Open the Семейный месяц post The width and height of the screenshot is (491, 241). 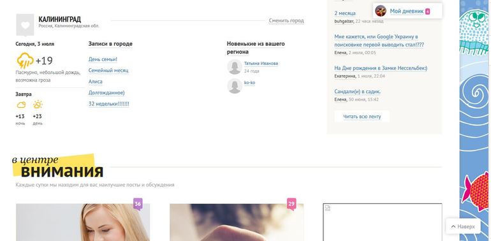pos(108,70)
